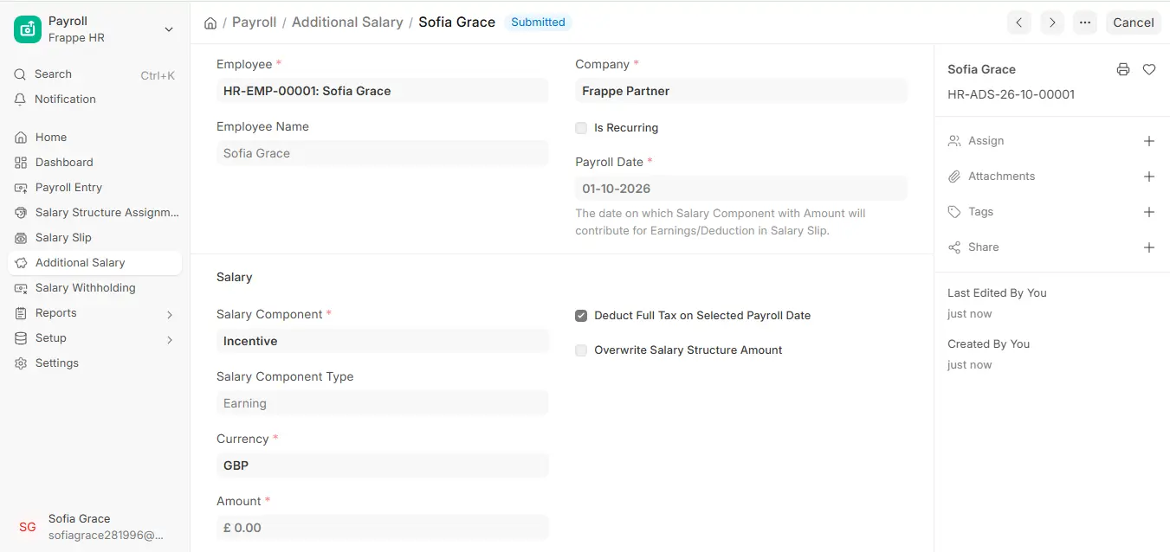Click the Setup database icon
This screenshot has height=552, width=1170.
pos(21,338)
